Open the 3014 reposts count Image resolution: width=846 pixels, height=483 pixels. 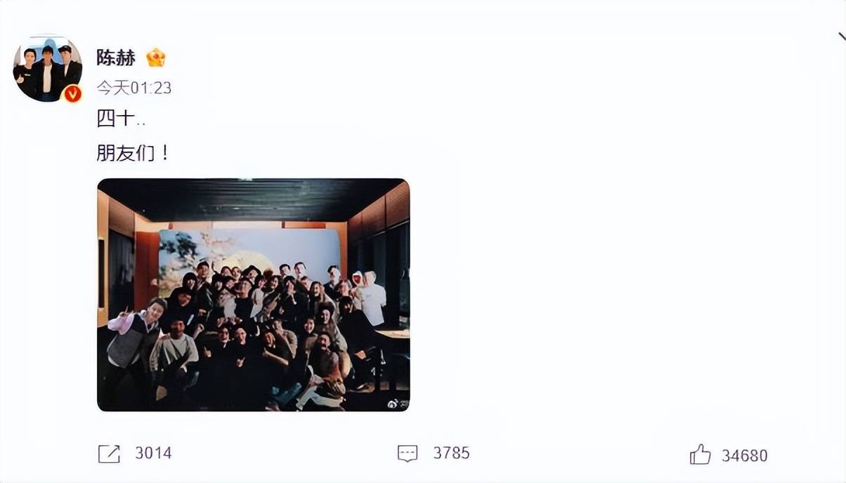[153, 454]
